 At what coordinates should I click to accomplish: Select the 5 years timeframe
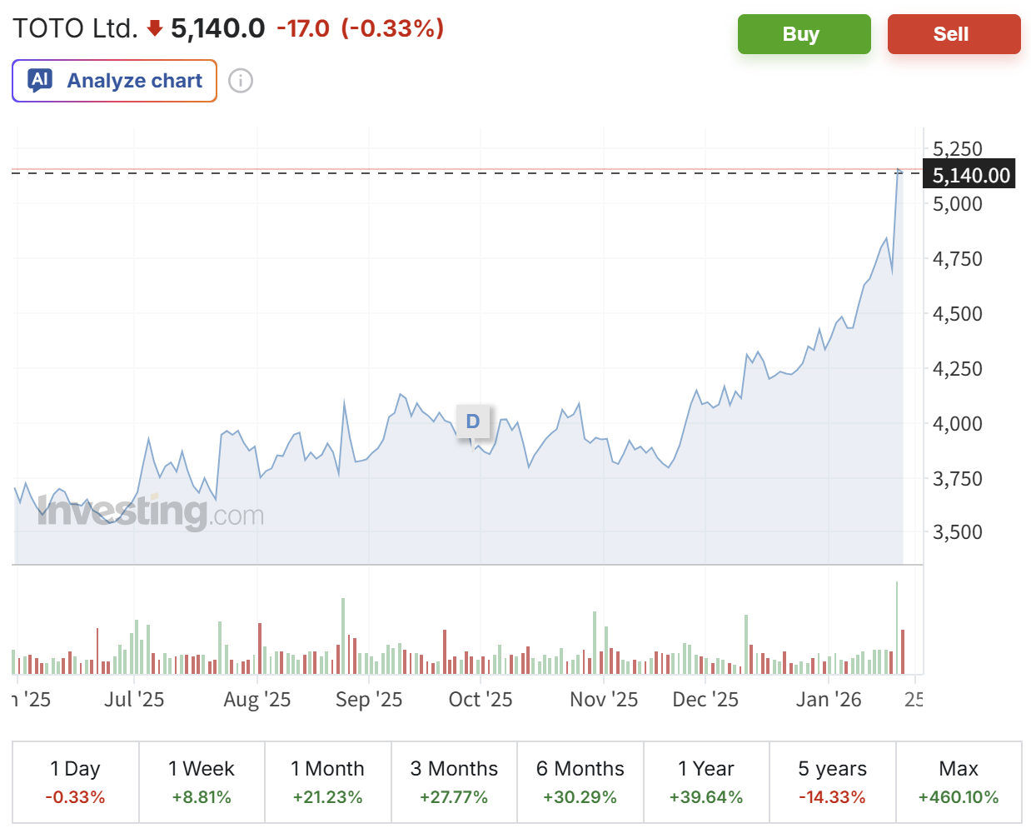pyautogui.click(x=832, y=781)
